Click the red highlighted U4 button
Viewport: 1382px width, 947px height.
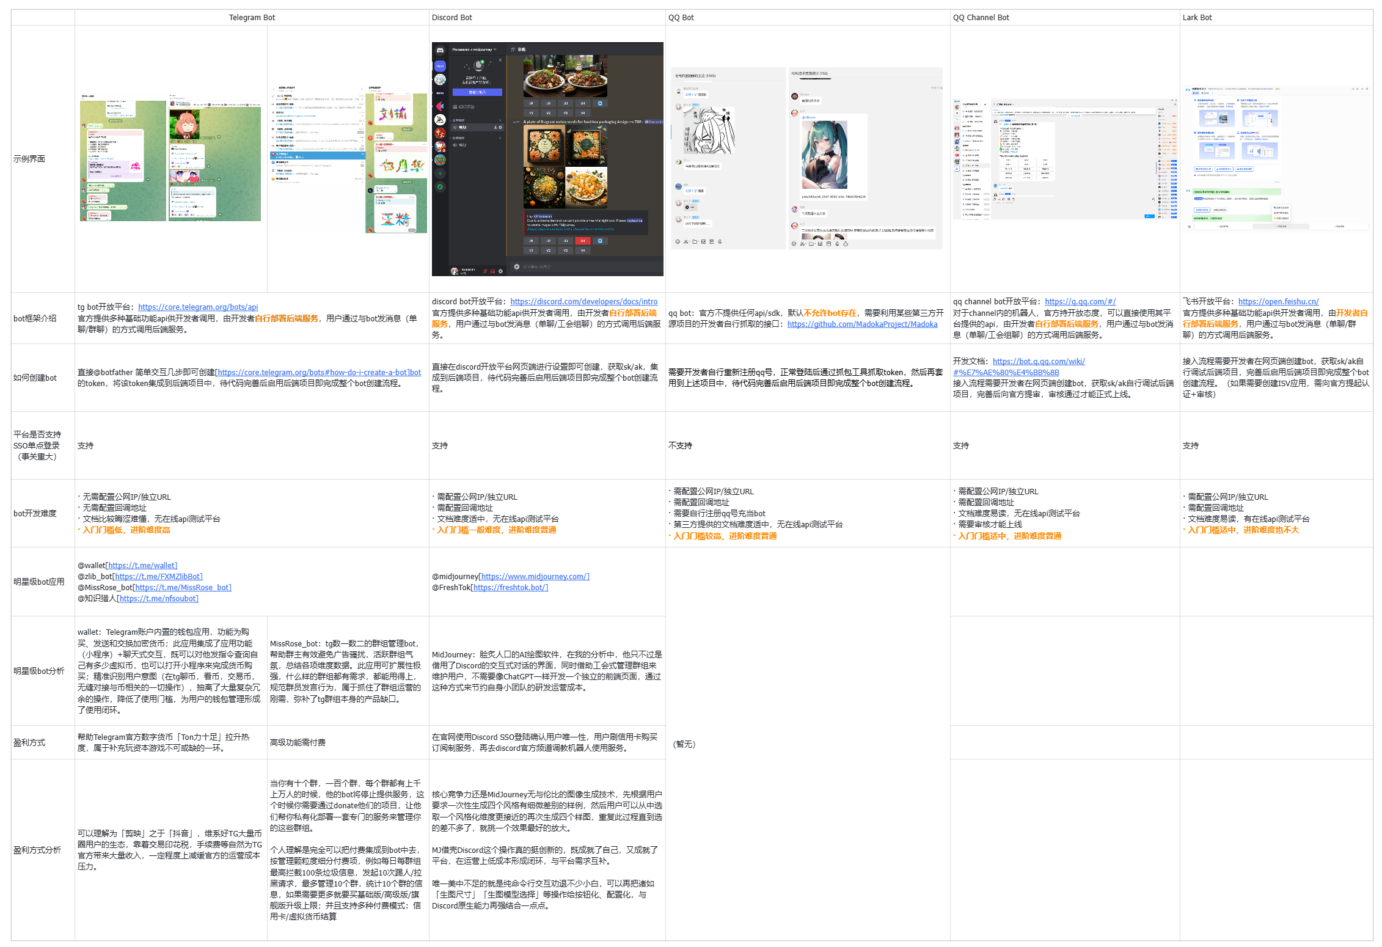coord(583,241)
